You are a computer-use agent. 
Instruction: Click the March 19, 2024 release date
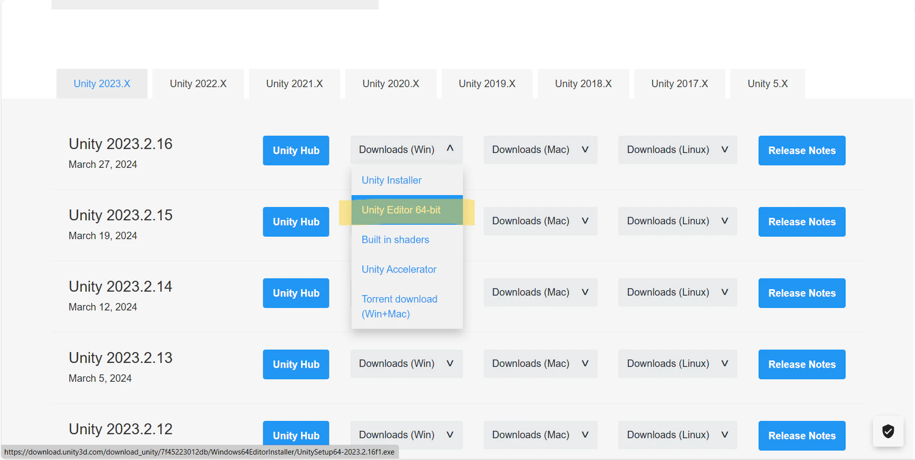click(103, 236)
